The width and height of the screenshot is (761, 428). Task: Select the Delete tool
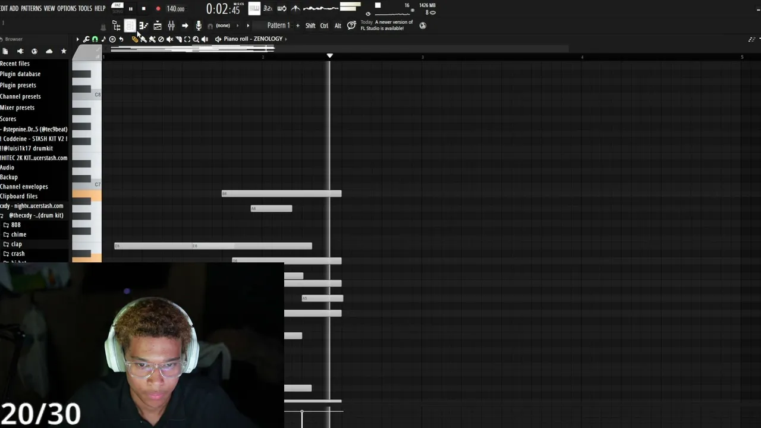pyautogui.click(x=161, y=39)
